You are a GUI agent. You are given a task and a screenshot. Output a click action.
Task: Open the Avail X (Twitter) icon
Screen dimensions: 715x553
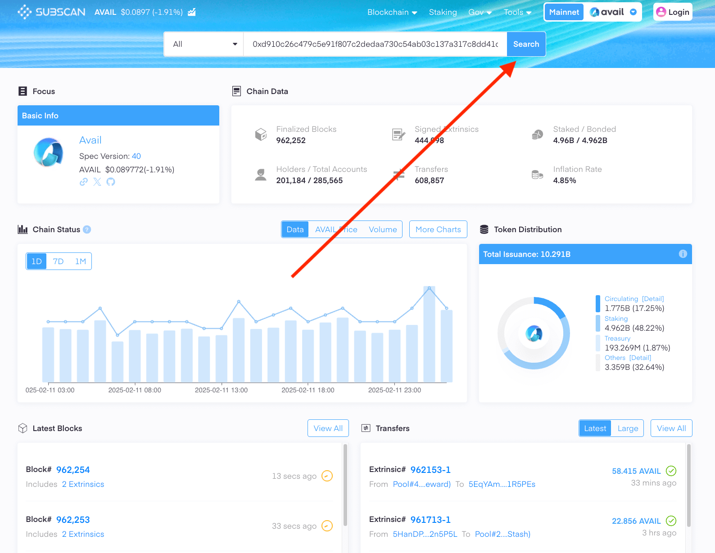click(97, 182)
